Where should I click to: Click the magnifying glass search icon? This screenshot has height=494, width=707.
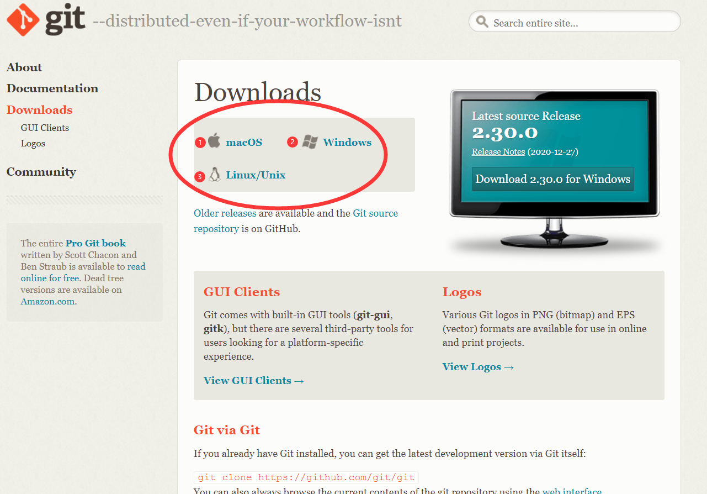482,22
